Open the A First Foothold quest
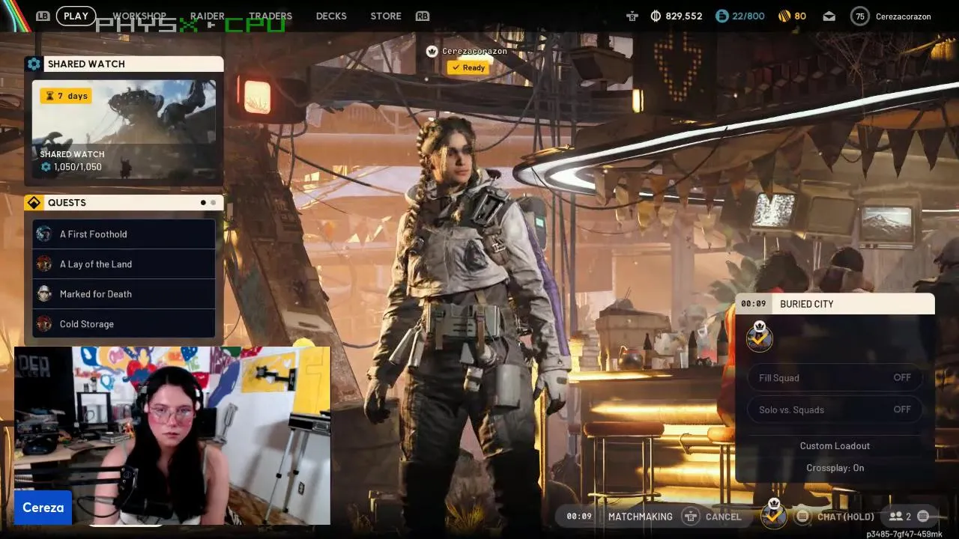This screenshot has height=539, width=959. 124,234
